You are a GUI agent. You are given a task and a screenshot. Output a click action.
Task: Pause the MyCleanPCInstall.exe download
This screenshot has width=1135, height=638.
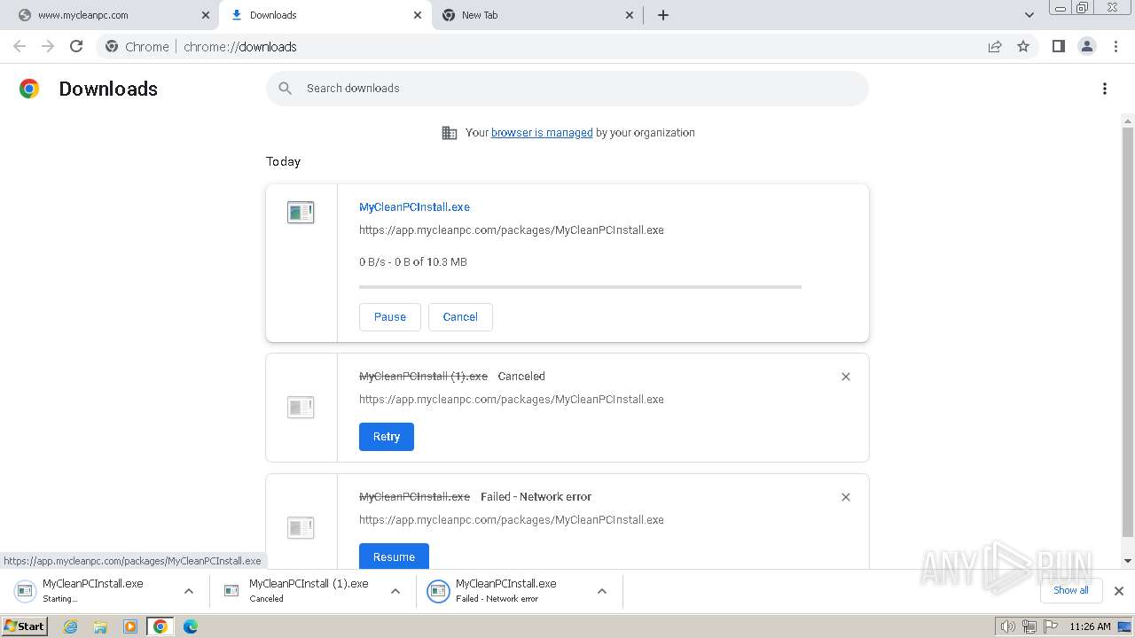click(x=390, y=317)
